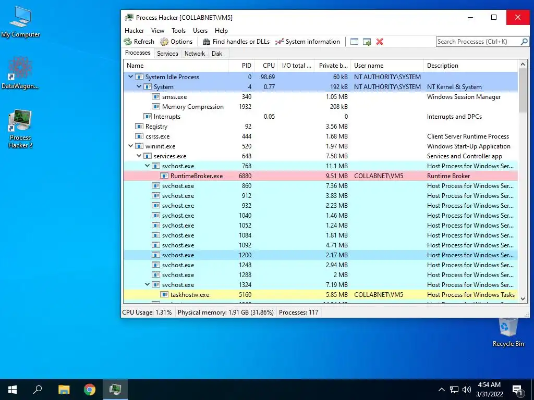Click the 98.69 CPU value cell
534x400 pixels.
point(268,77)
